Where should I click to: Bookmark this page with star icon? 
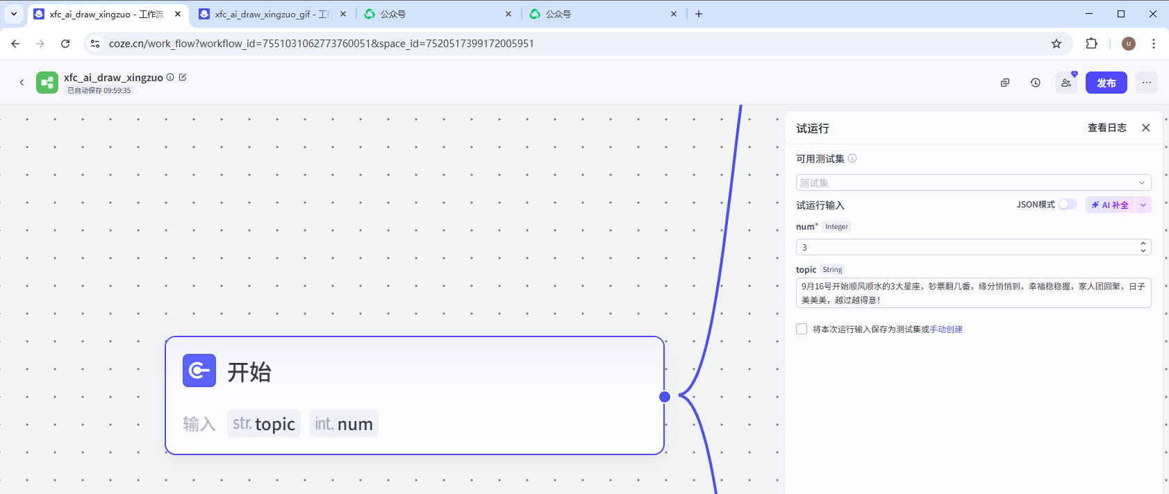coord(1056,43)
